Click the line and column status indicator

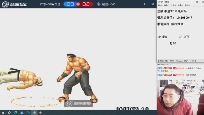pos(163,61)
